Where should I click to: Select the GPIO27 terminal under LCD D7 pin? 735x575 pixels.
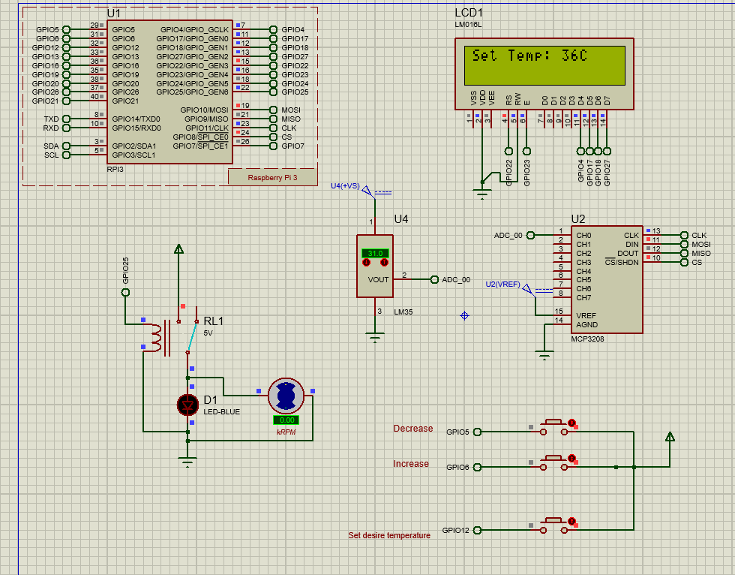[607, 151]
